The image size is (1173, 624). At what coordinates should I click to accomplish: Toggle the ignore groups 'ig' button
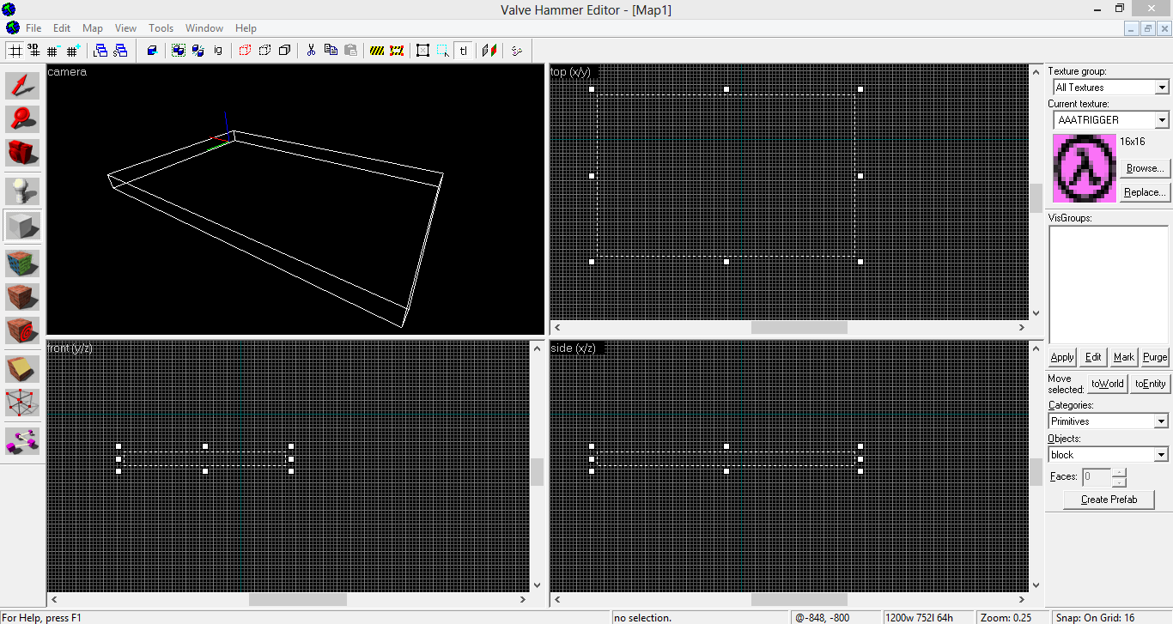(218, 51)
